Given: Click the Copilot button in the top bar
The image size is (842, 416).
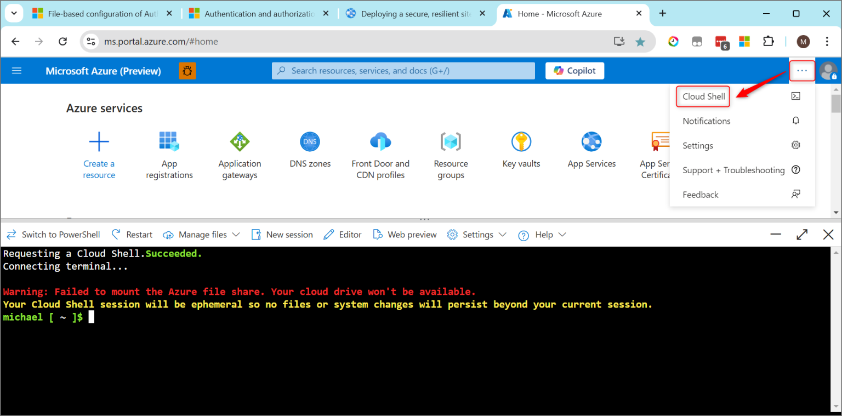Looking at the screenshot, I should tap(574, 70).
